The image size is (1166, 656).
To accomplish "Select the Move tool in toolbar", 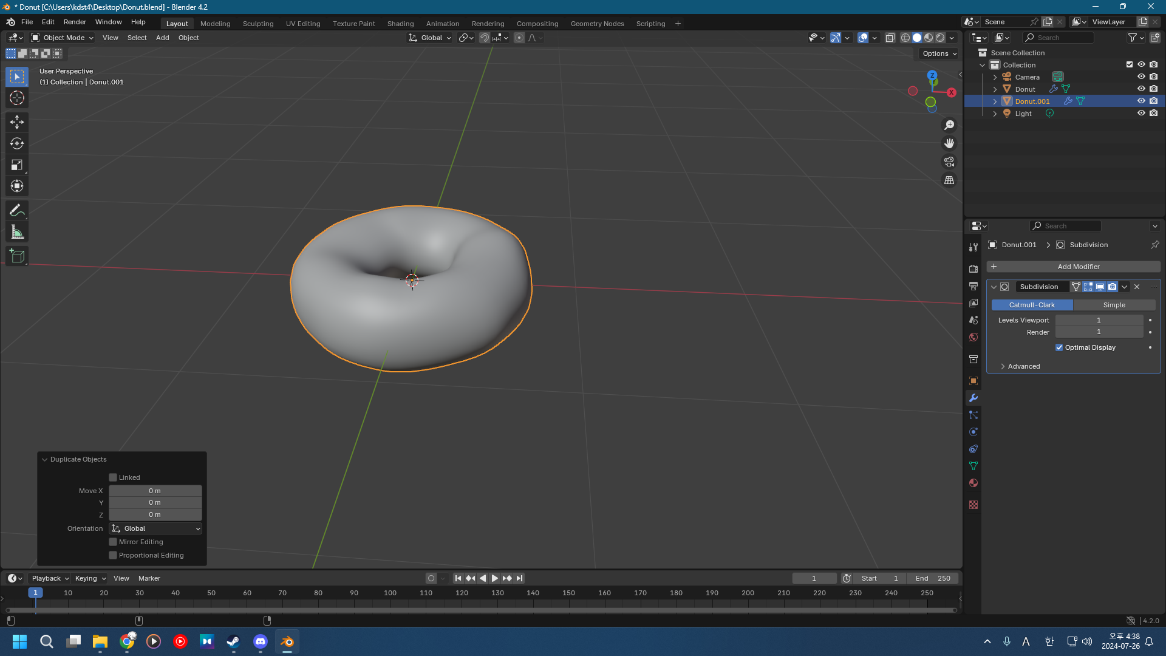I will point(16,122).
